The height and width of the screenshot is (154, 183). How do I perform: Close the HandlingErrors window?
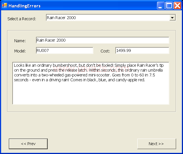coord(177,6)
